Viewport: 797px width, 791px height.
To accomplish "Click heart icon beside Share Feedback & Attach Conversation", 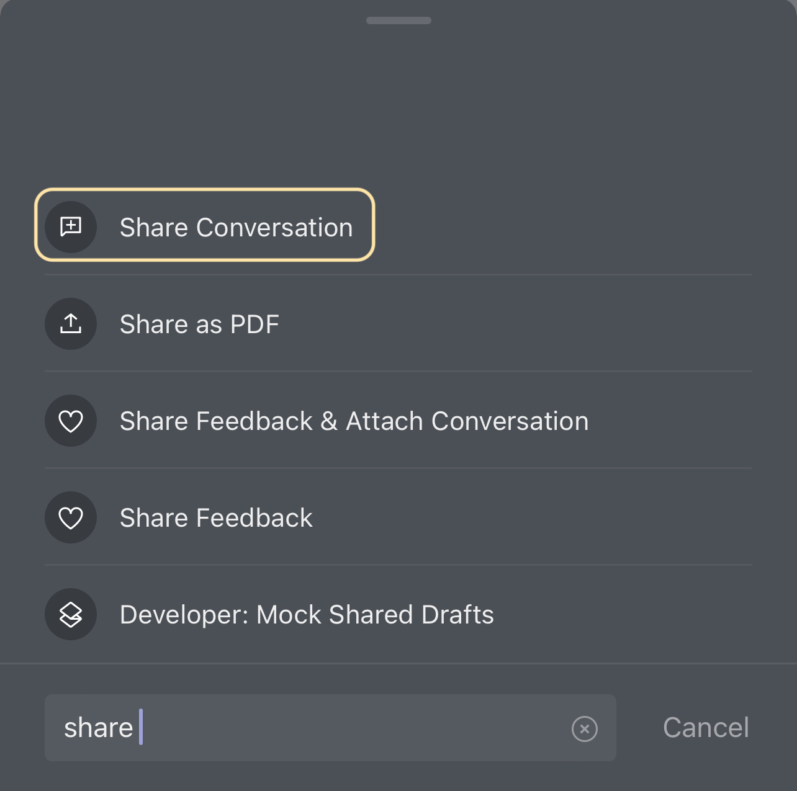I will pos(71,421).
